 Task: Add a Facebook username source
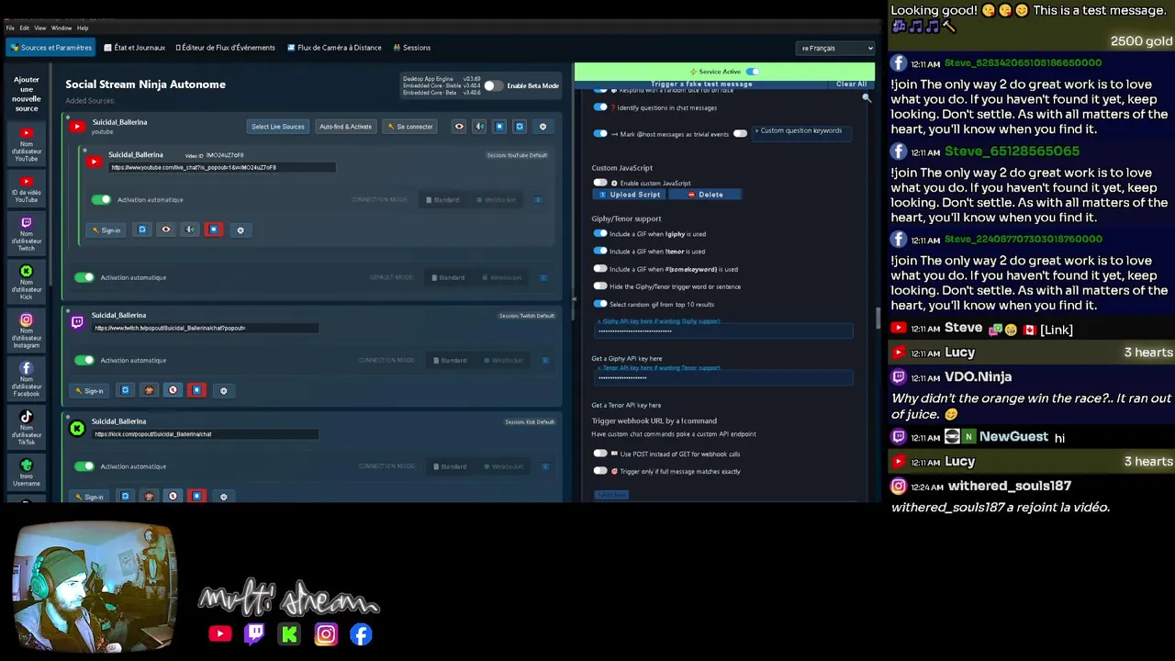(26, 380)
